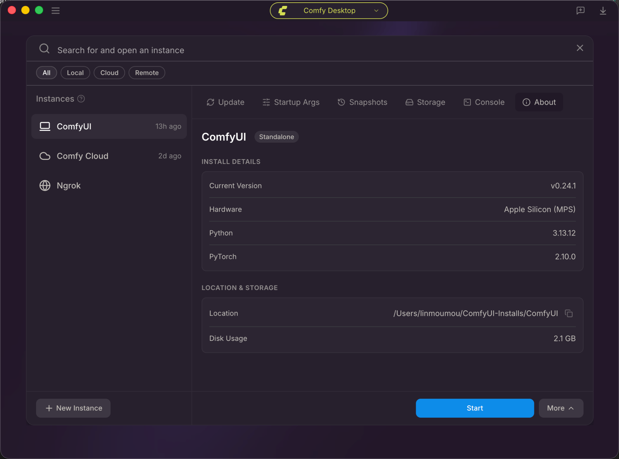
Task: Click the history clock icon on Snapshots
Action: tap(342, 102)
